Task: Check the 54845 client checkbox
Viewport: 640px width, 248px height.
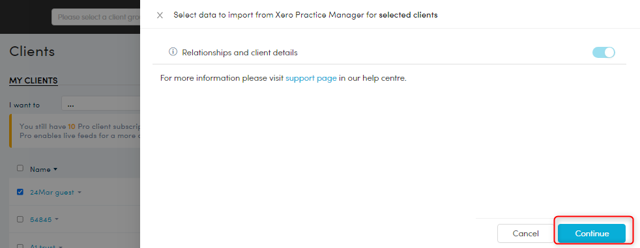Action: click(x=20, y=219)
